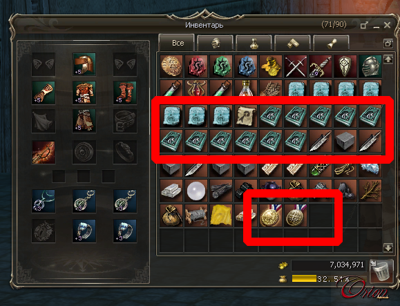Viewport: 400px width, 306px height.
Task: Switch to the Все tab
Action: pyautogui.click(x=177, y=43)
